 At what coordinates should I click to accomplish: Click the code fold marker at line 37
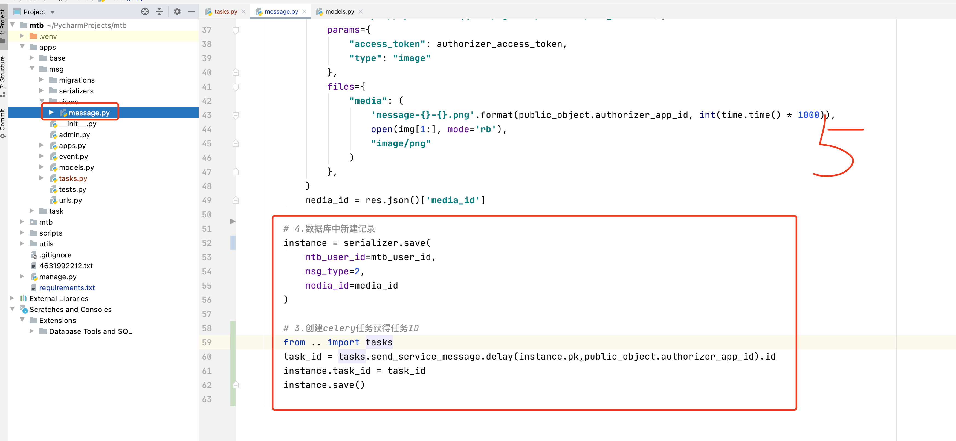pos(236,30)
